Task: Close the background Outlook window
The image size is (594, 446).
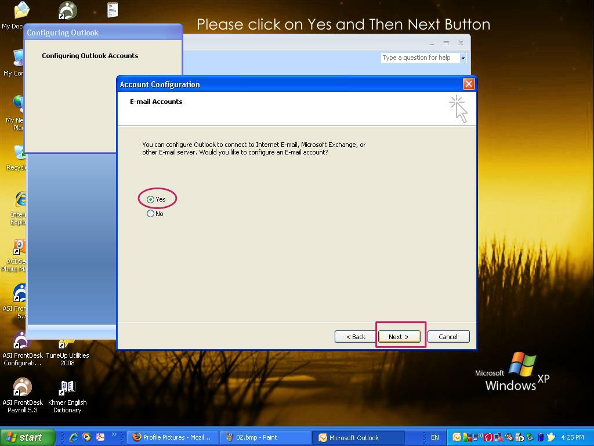Action: click(461, 43)
